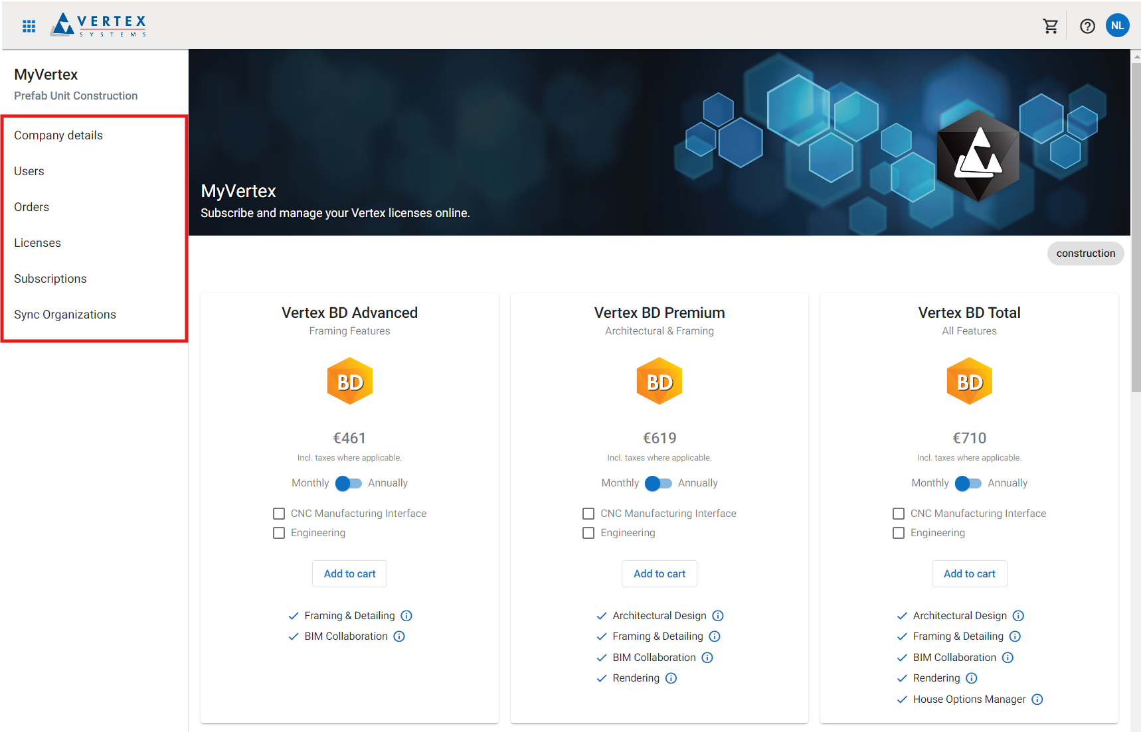The image size is (1141, 732).
Task: Add Vertex BD Premium to cart
Action: (659, 574)
